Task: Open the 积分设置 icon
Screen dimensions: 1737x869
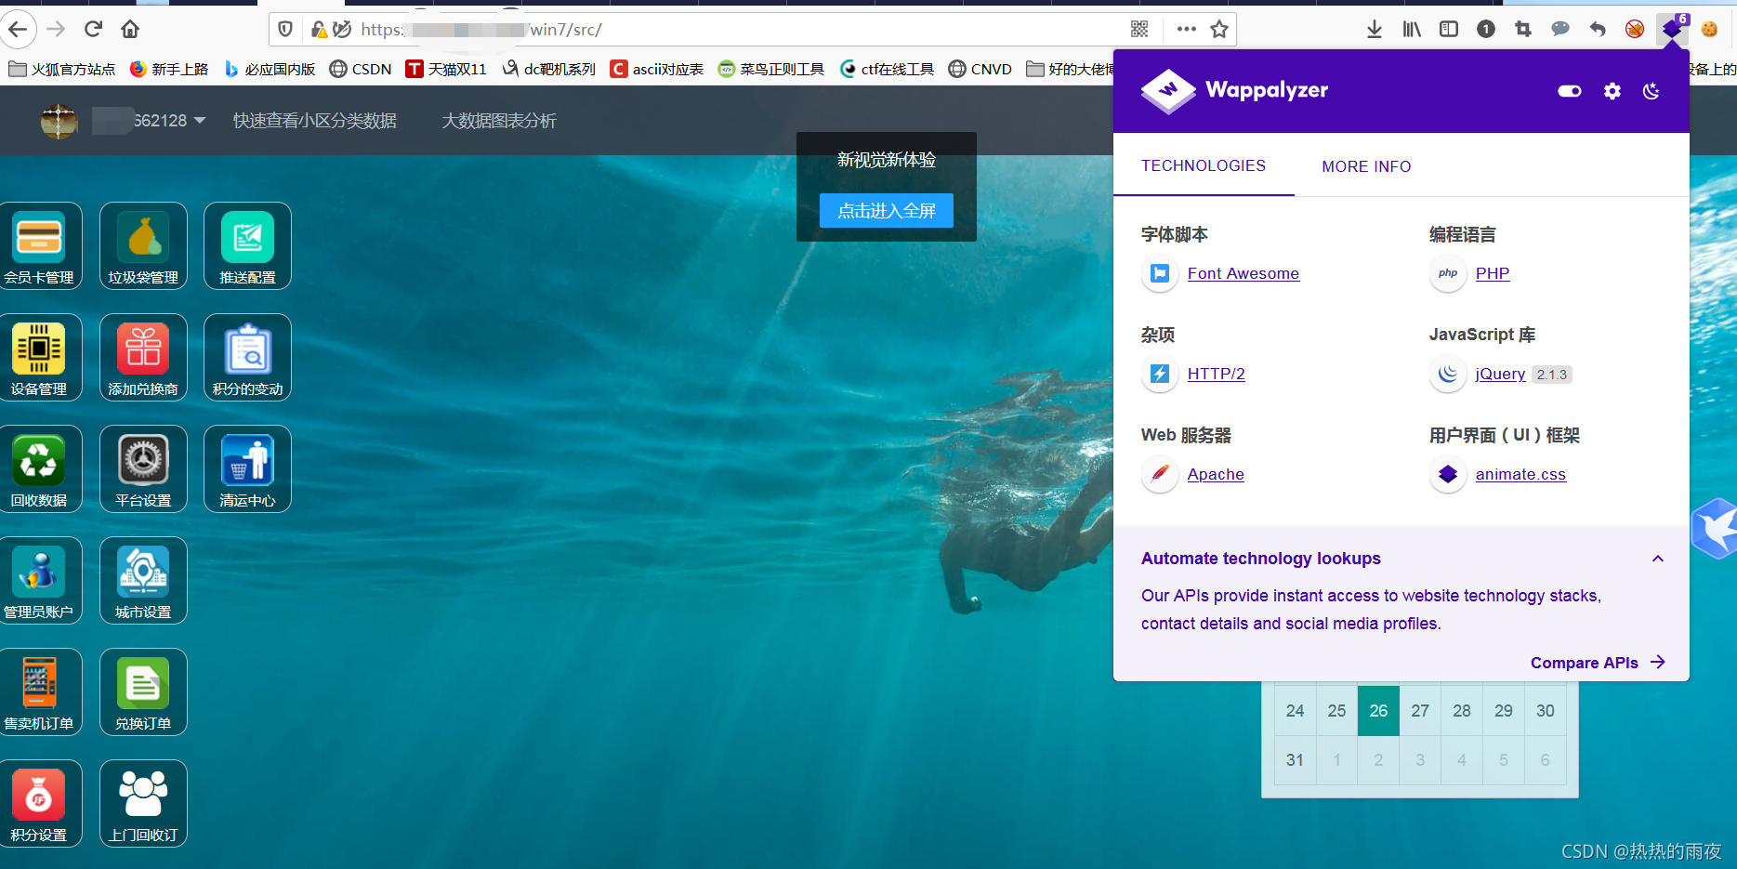Action: pyautogui.click(x=38, y=804)
